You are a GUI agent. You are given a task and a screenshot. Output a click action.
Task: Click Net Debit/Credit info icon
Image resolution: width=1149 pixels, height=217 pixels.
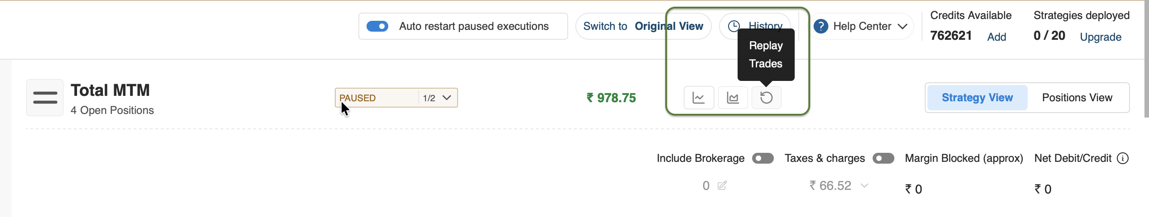(1123, 158)
